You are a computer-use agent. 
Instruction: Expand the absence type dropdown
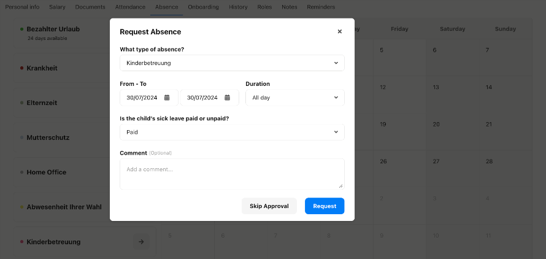[233, 63]
